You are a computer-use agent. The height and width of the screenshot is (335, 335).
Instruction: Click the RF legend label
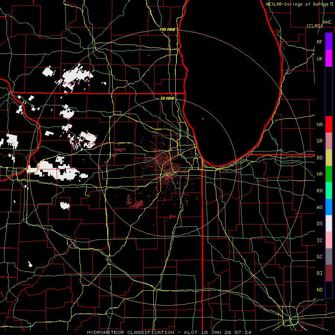[x=320, y=42]
